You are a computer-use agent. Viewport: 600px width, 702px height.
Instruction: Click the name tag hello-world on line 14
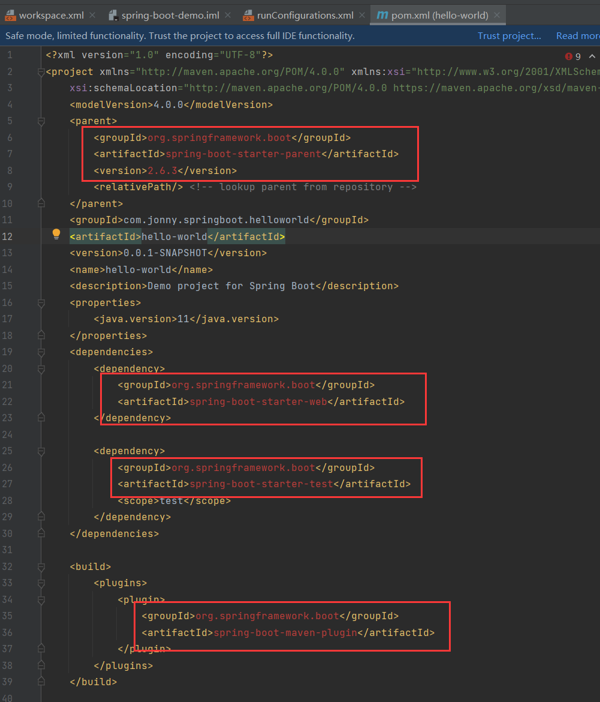click(138, 269)
